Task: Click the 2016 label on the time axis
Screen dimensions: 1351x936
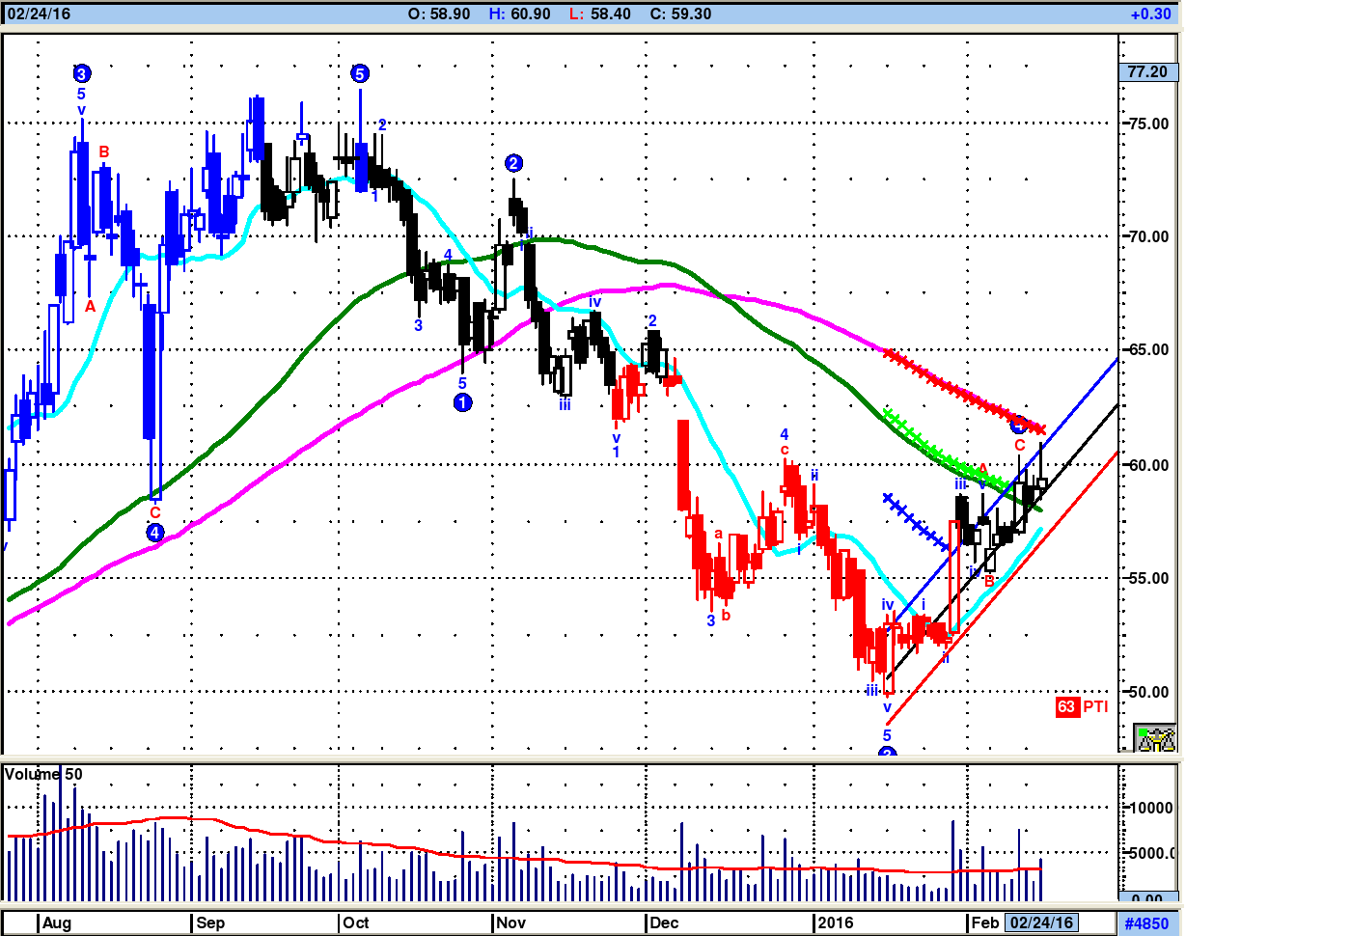Action: coord(836,922)
